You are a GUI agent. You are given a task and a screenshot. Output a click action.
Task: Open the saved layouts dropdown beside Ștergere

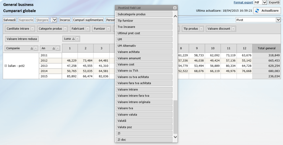[x=54, y=20]
